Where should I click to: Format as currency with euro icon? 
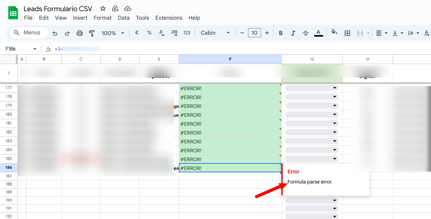click(137, 33)
